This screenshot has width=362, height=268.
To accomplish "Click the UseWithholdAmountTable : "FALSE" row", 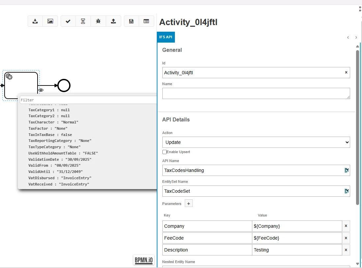I will [x=63, y=153].
